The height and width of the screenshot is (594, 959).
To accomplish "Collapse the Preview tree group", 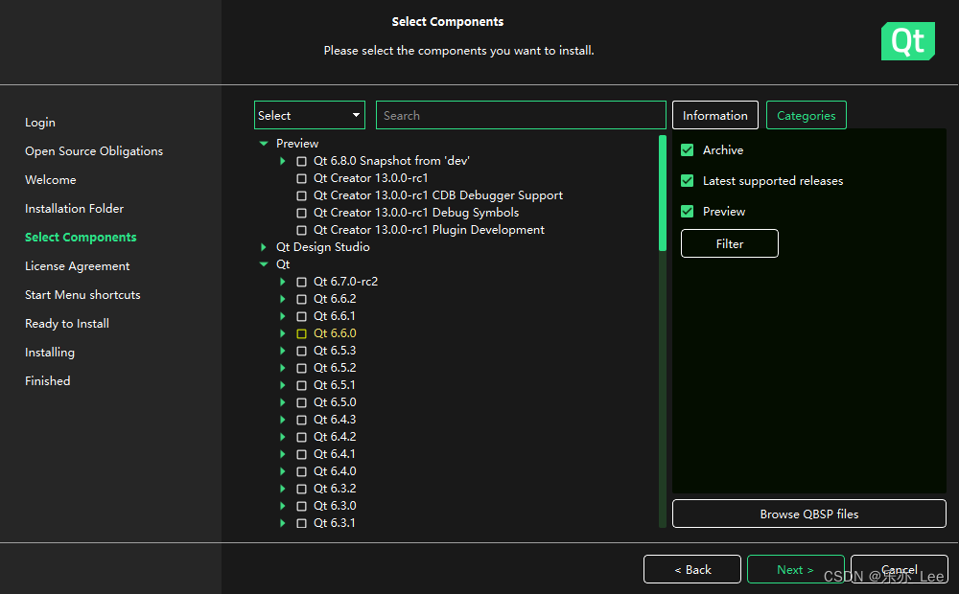I will [264, 143].
